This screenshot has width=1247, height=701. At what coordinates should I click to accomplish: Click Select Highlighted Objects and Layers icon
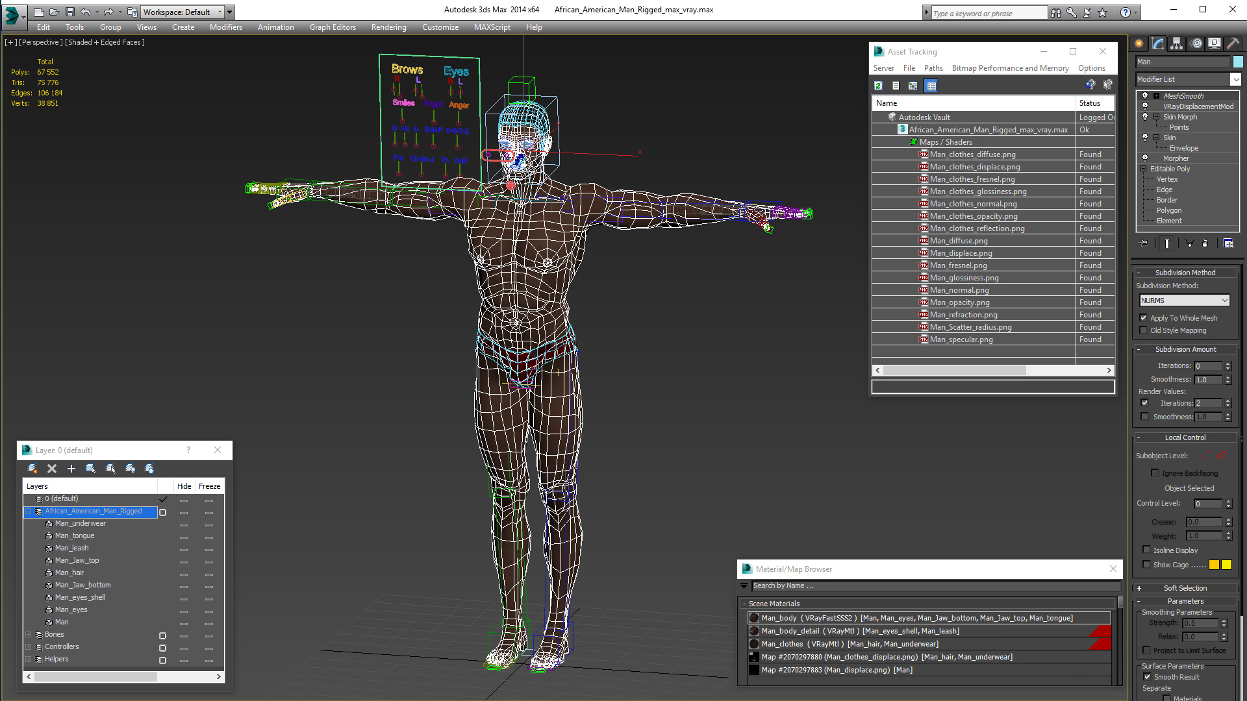pyautogui.click(x=91, y=469)
